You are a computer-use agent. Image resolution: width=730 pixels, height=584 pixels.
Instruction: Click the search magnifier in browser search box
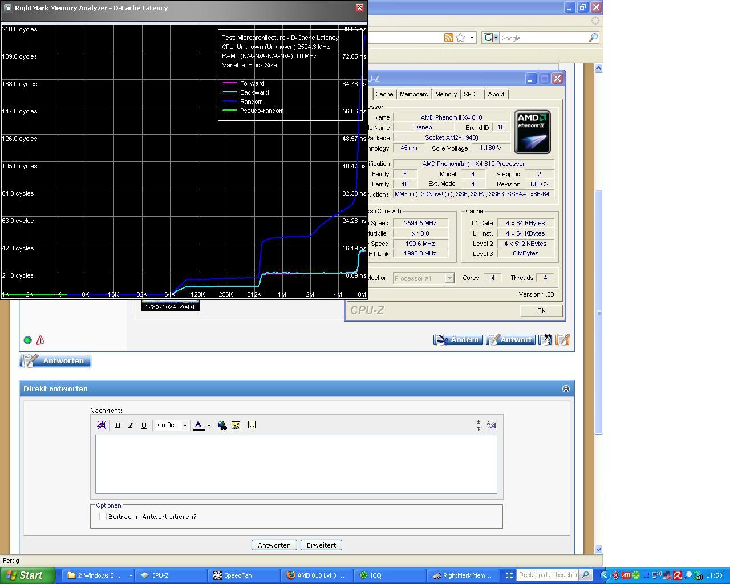[x=593, y=38]
